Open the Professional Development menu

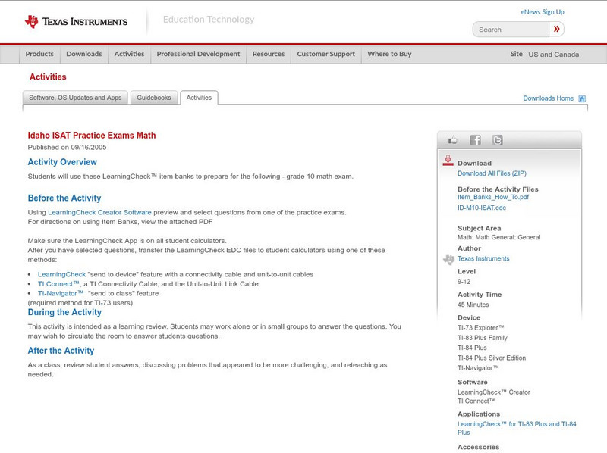(198, 55)
